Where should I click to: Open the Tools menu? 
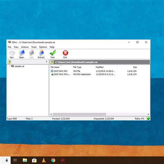point(34,47)
